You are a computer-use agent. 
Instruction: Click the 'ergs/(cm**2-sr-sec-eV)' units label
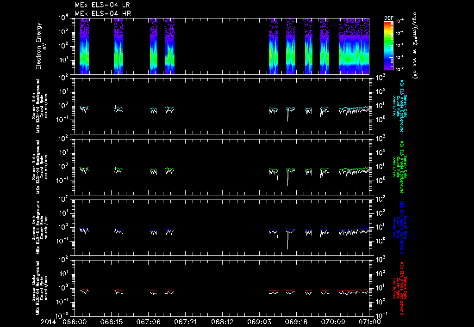tap(415, 46)
